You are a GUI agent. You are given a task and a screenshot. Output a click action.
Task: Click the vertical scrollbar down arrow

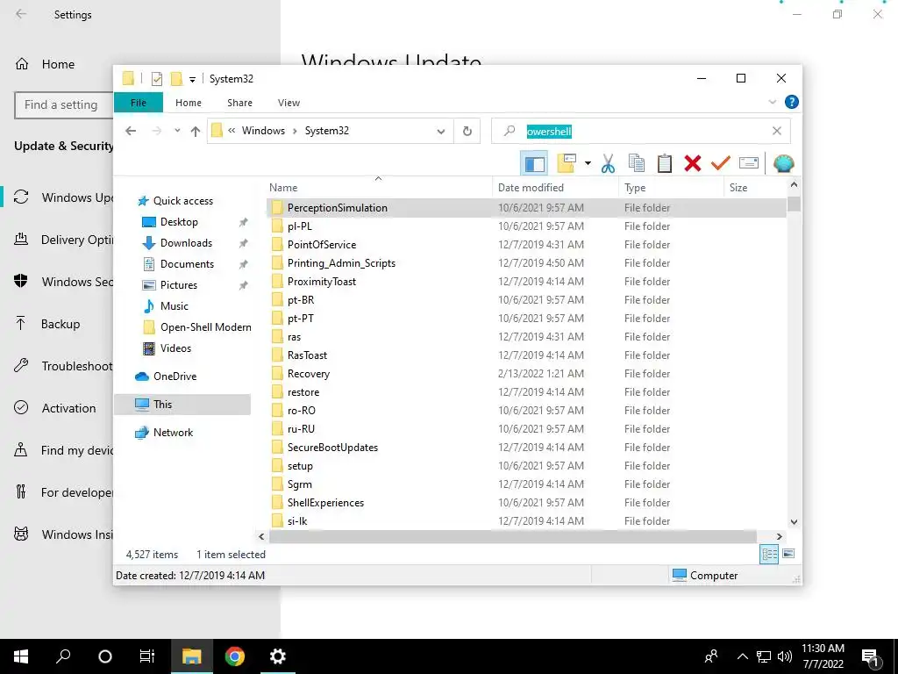(794, 521)
